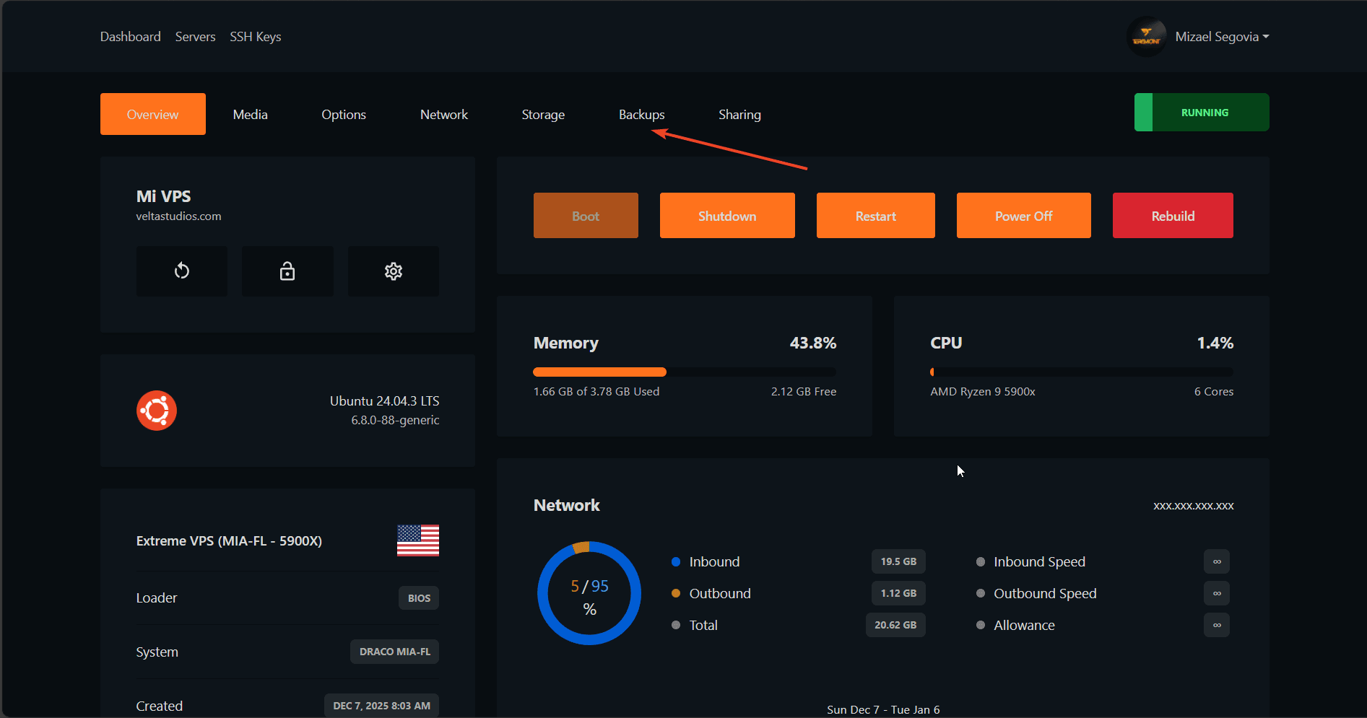Click the DRACO MIA-FL system badge
This screenshot has height=718, width=1367.
[x=395, y=652]
